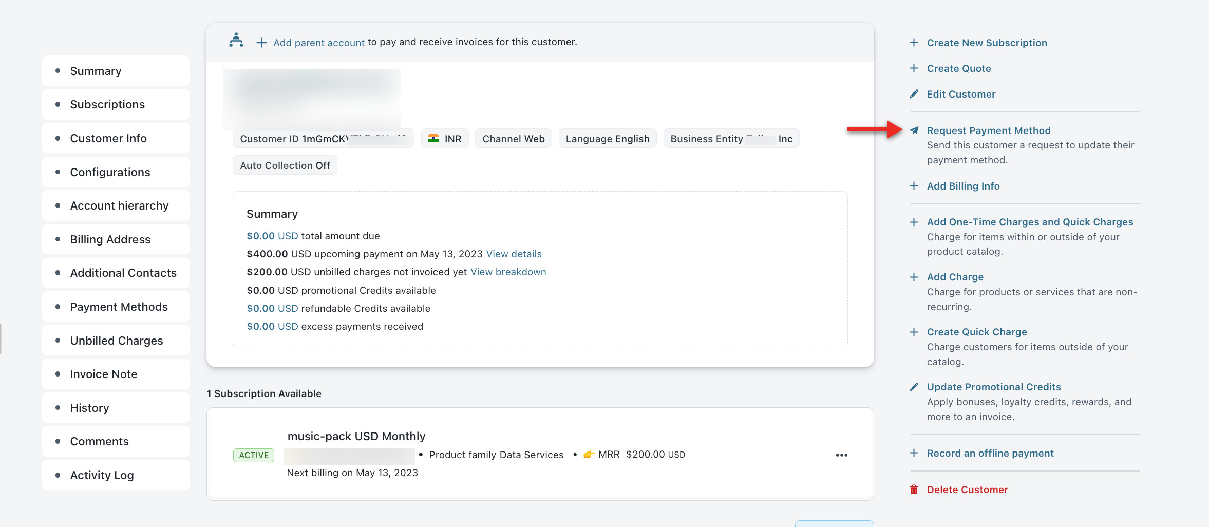Open the Subscriptions sidebar section

(x=107, y=105)
